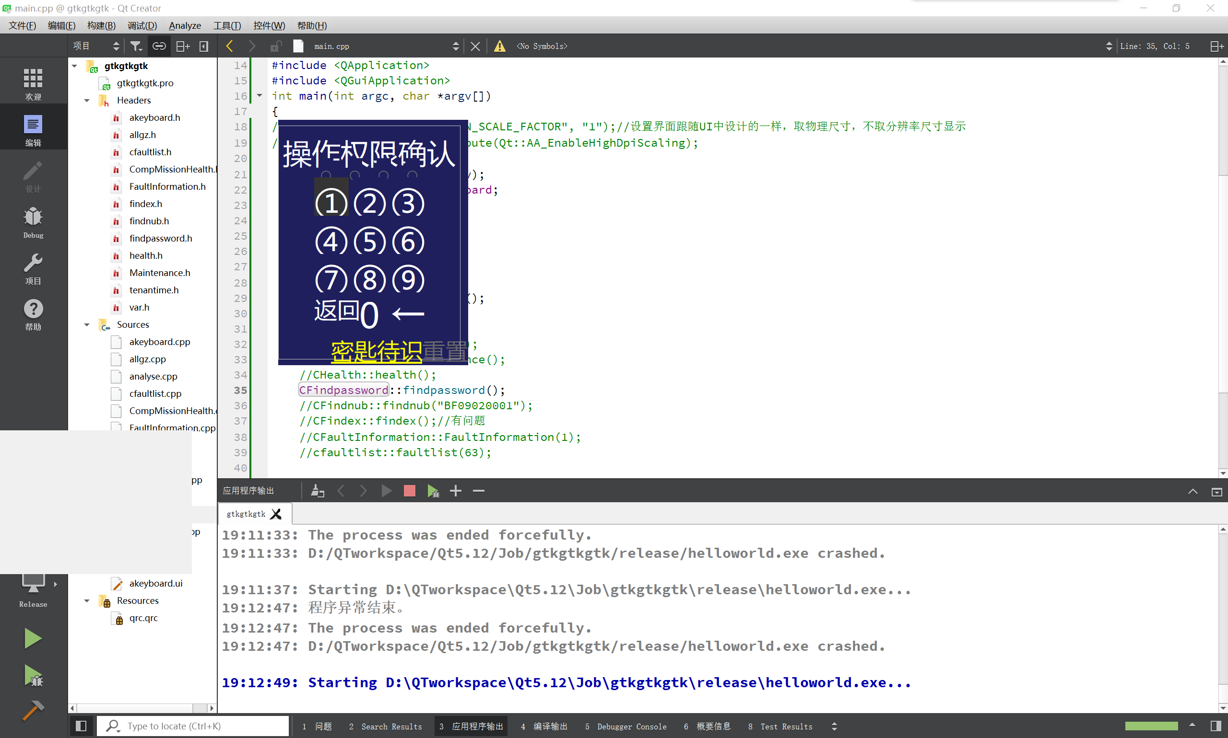
Task: Stop the running application with red square
Action: click(409, 491)
